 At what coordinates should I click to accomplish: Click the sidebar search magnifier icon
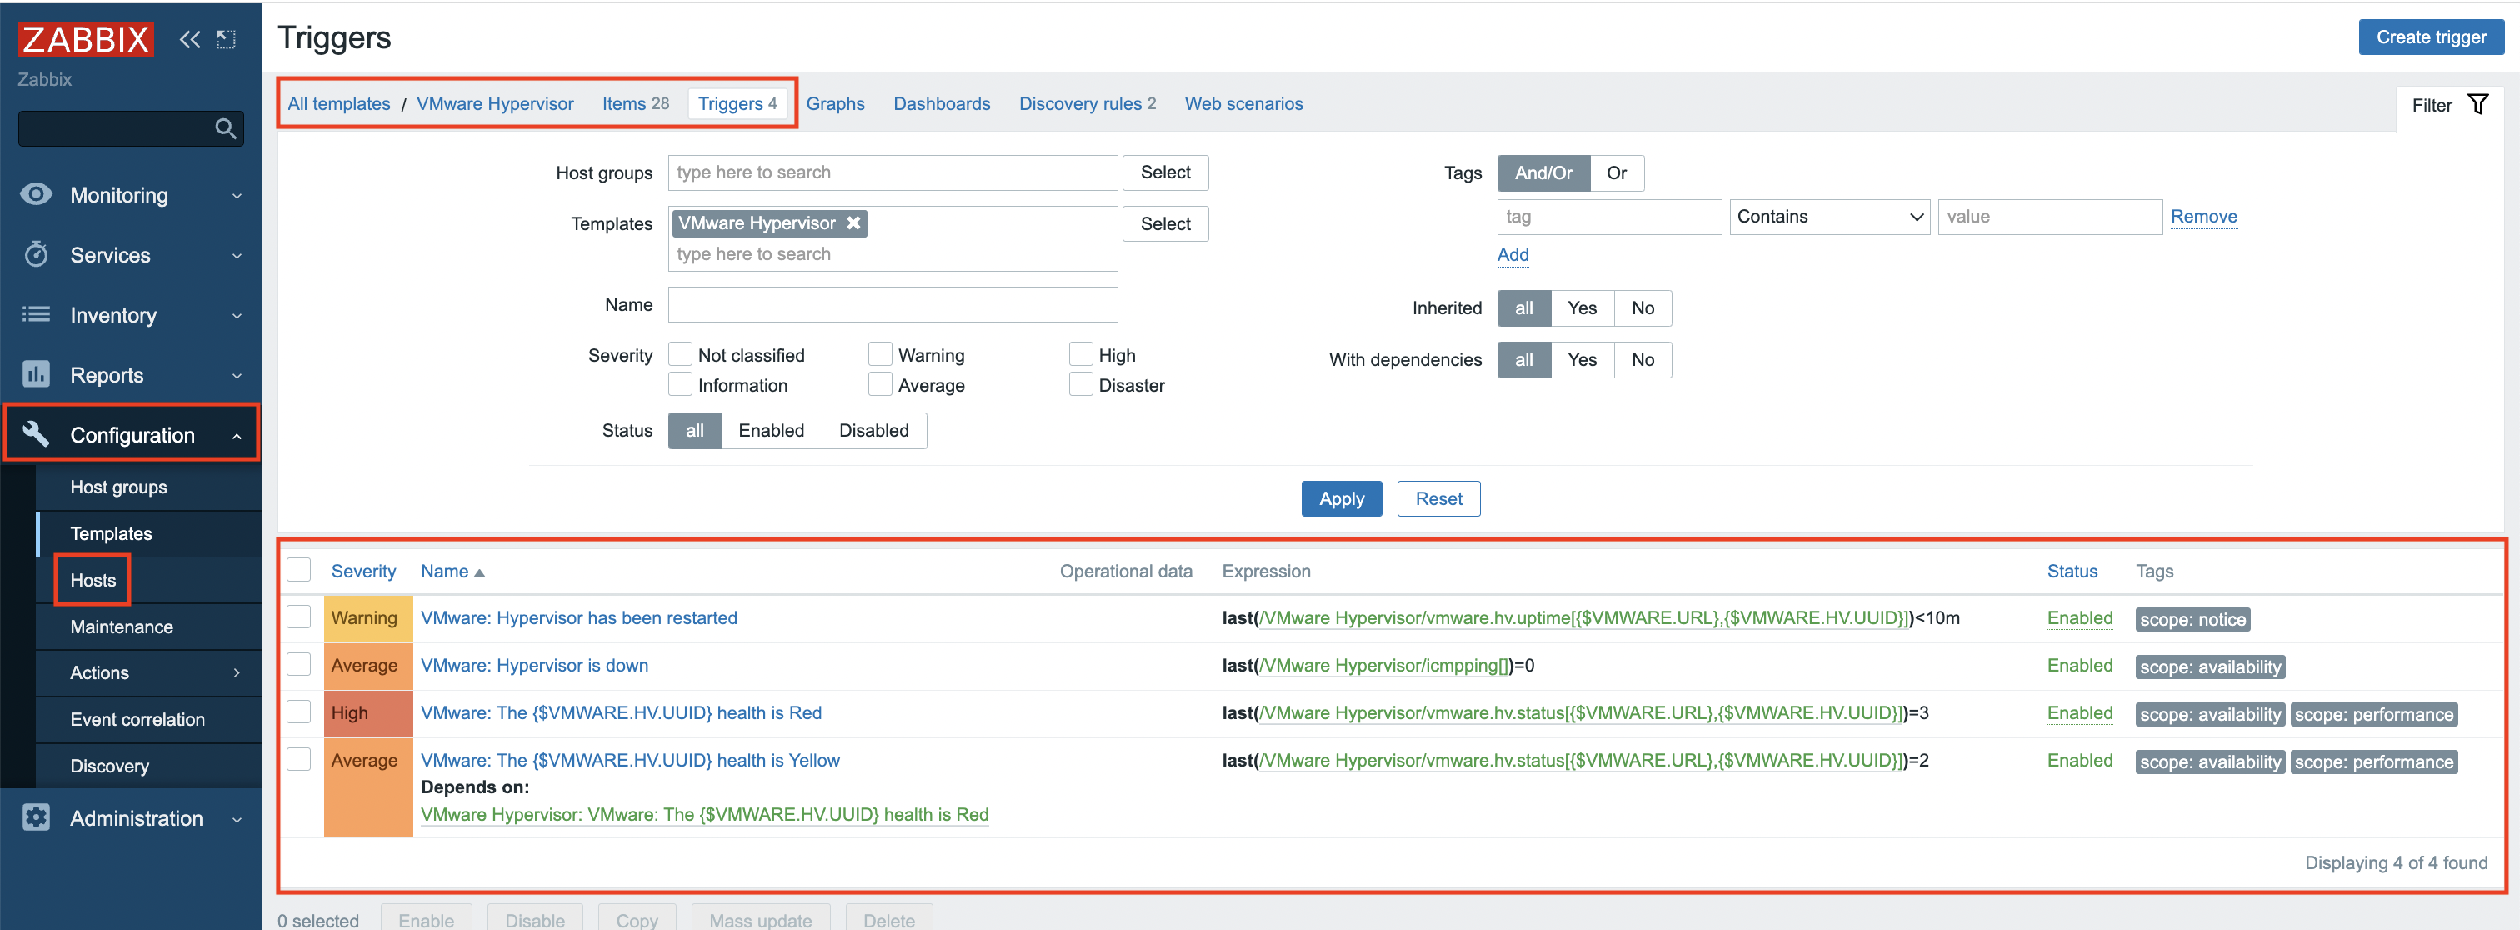(x=225, y=128)
